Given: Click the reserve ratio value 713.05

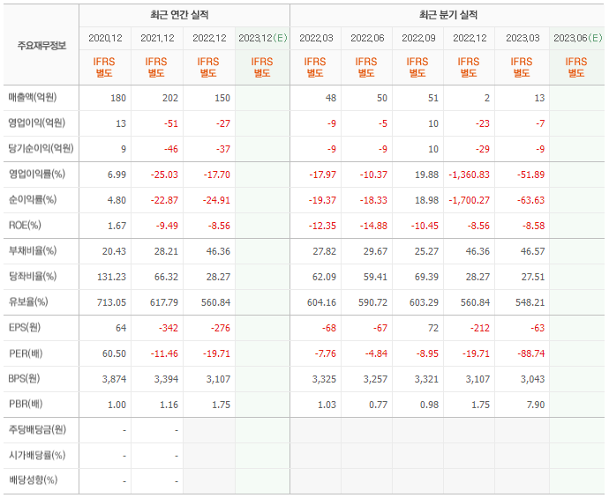Looking at the screenshot, I should pos(111,302).
